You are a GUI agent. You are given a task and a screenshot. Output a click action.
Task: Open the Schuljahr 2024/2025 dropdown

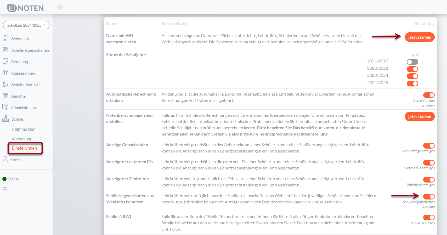[26, 25]
